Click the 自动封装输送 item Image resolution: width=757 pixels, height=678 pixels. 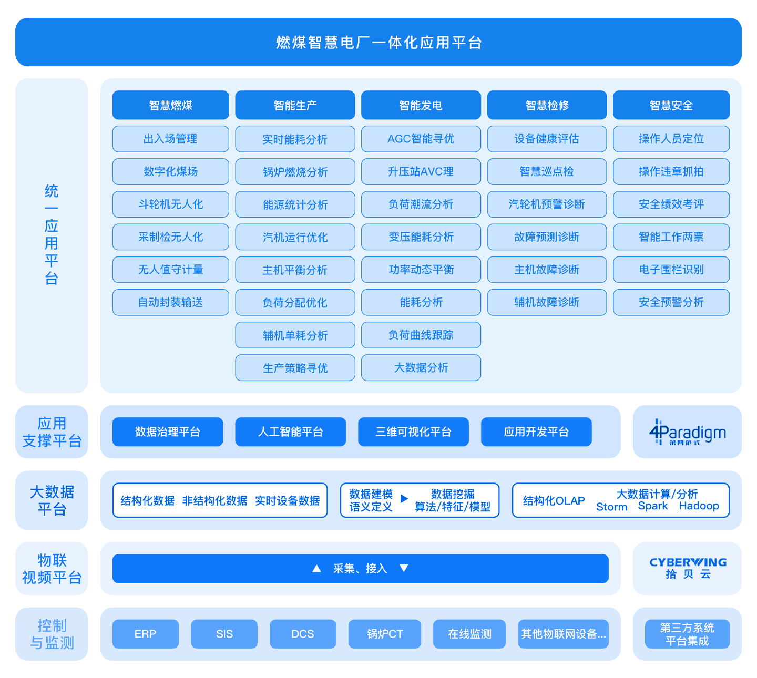point(171,302)
